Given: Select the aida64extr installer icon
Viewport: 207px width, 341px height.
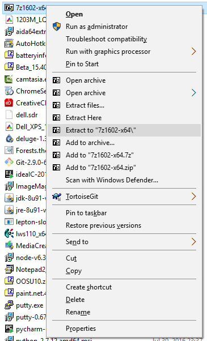Looking at the screenshot, I should click(x=9, y=32).
